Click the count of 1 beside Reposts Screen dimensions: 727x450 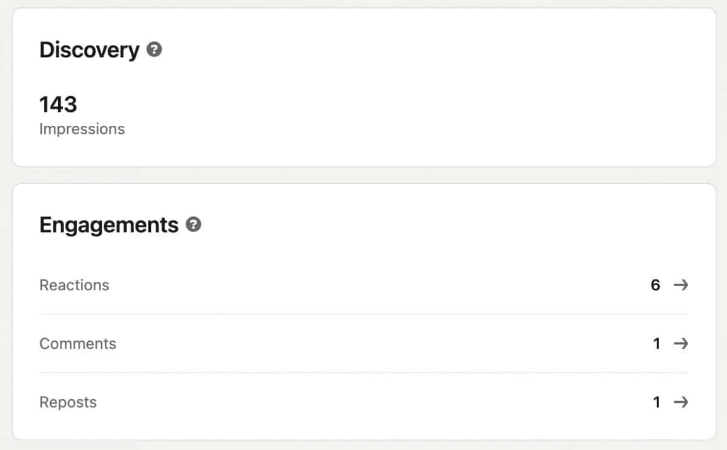[x=657, y=402]
